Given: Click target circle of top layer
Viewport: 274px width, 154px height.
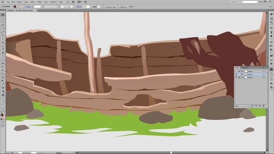Looking at the screenshot, I should click(x=264, y=71).
